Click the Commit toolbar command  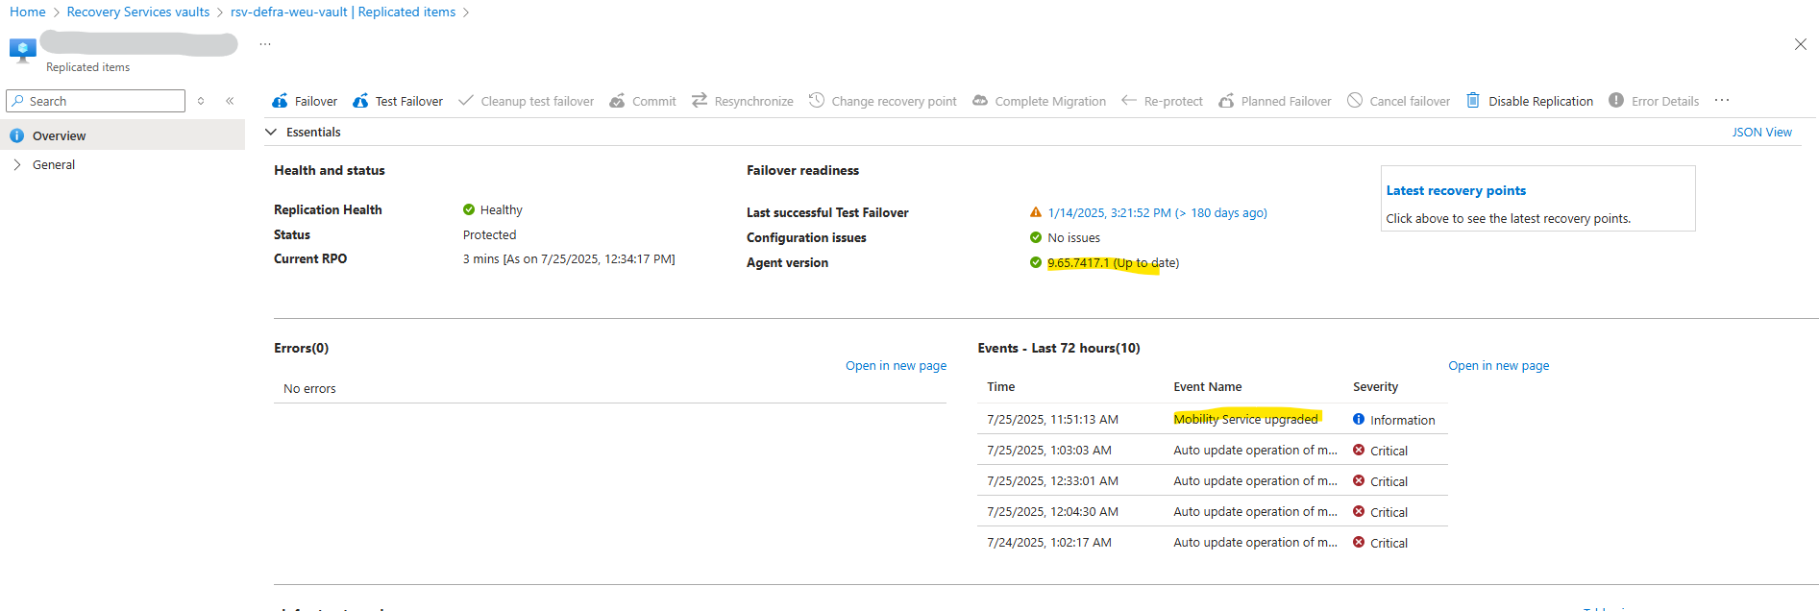[x=643, y=101]
